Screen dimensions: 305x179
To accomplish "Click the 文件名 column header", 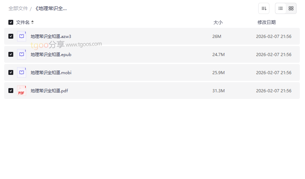I will tap(23, 22).
